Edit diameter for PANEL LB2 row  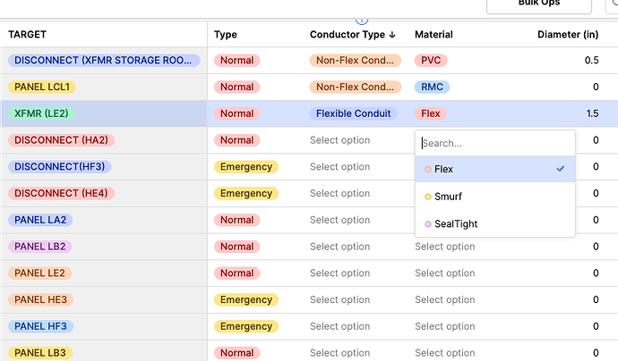tap(596, 247)
